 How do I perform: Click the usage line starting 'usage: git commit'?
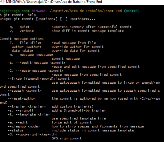(48, 19)
